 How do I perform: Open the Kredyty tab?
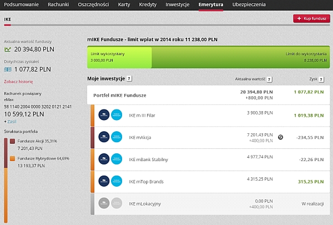coord(148,4)
